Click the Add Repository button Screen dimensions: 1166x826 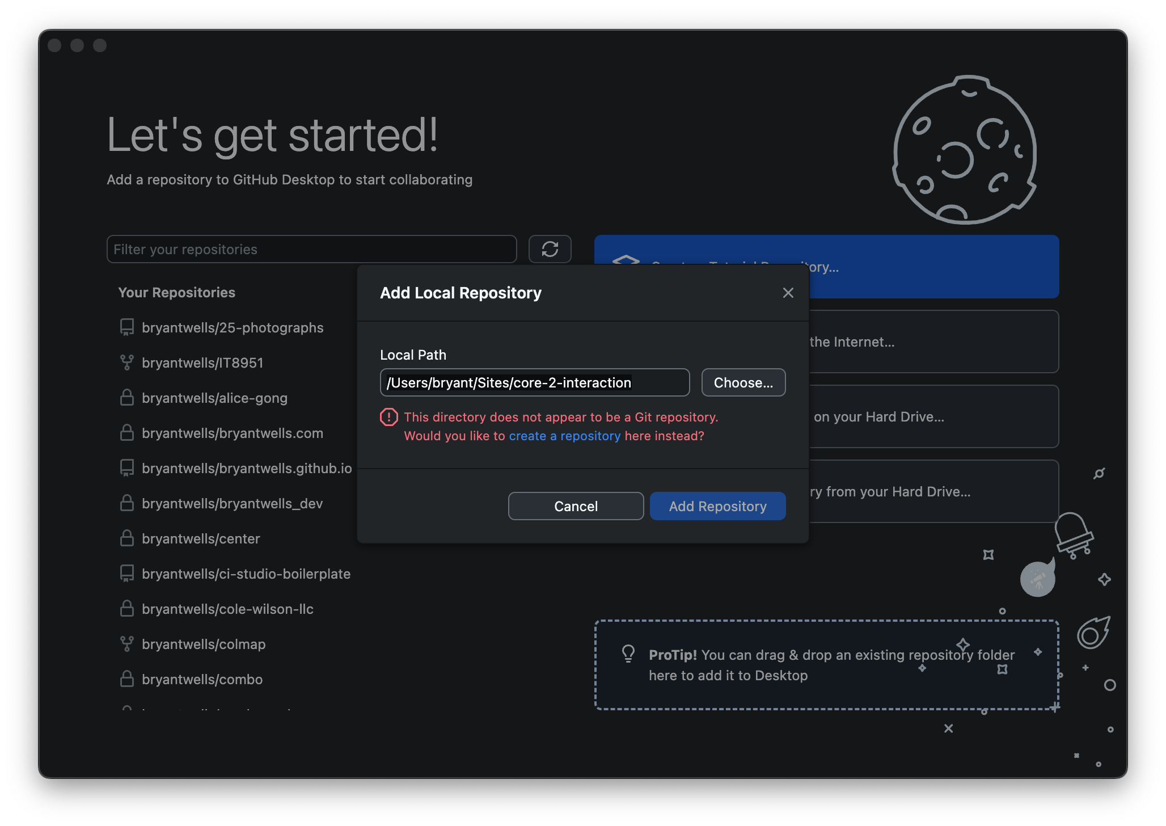(x=717, y=506)
